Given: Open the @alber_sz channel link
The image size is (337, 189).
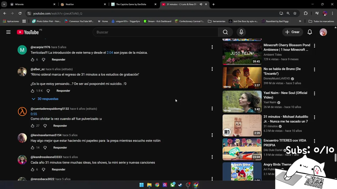Looking at the screenshot, I should [x=38, y=69].
